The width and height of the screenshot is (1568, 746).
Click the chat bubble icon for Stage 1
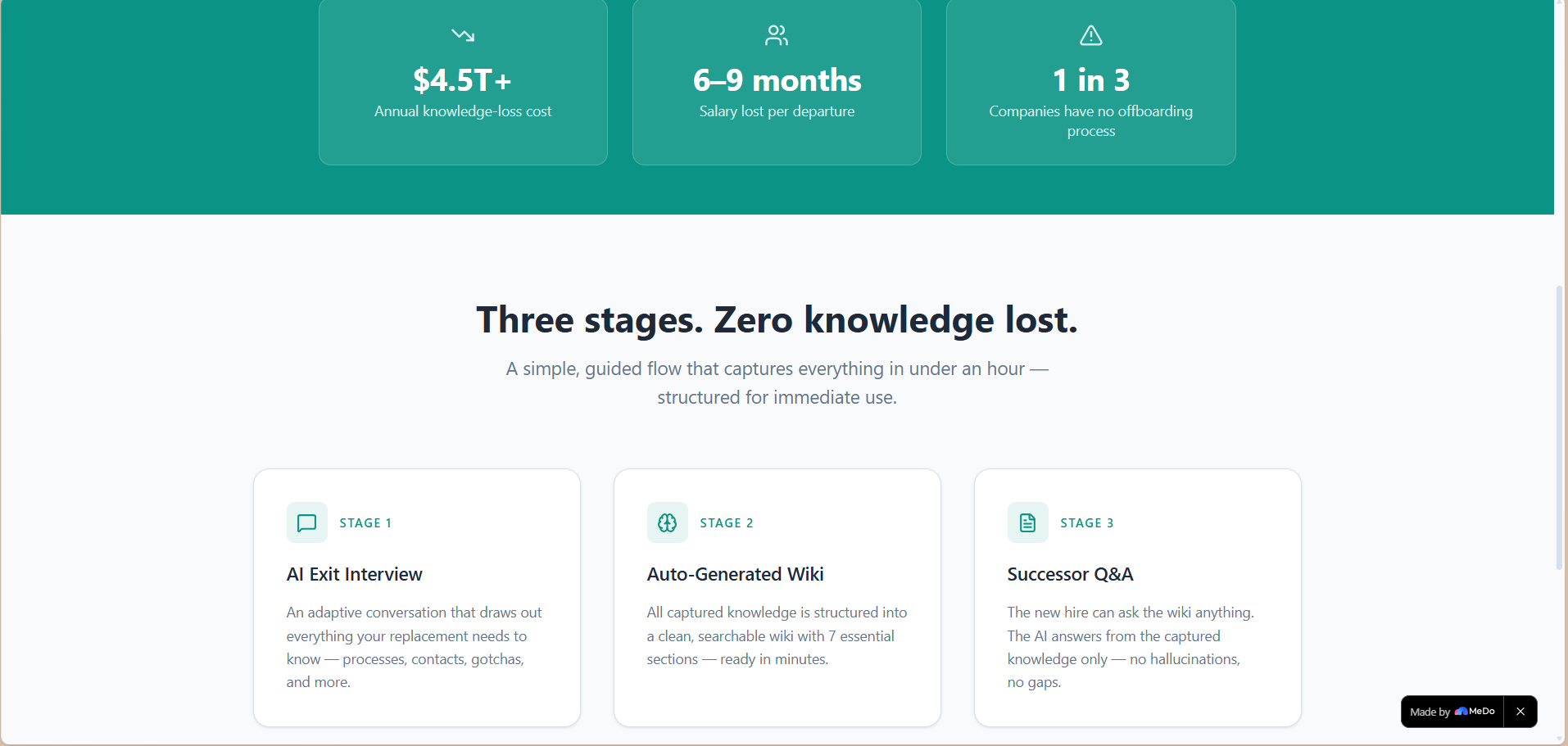307,522
